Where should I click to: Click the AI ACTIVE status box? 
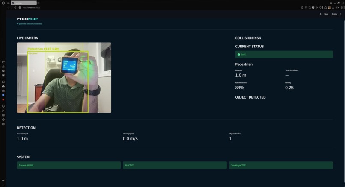tap(175, 165)
